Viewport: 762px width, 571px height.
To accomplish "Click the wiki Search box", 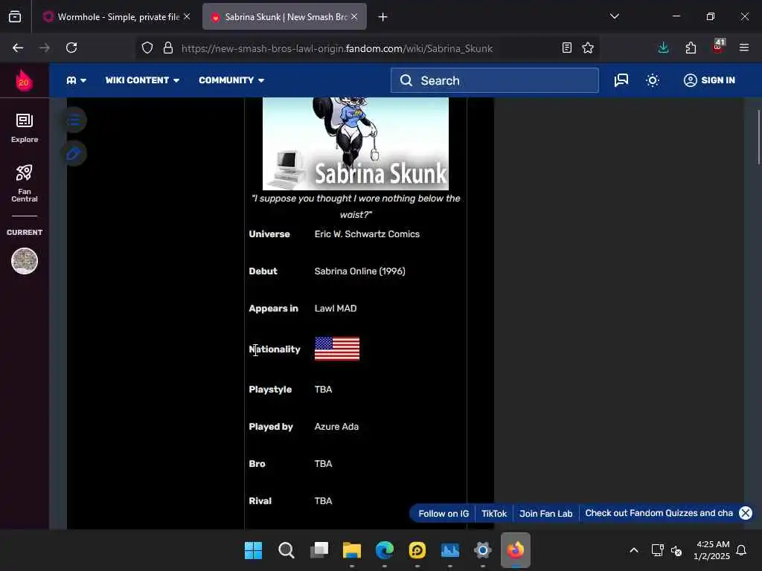I will tap(495, 80).
